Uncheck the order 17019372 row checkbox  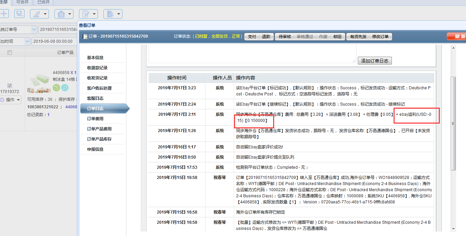(10, 86)
